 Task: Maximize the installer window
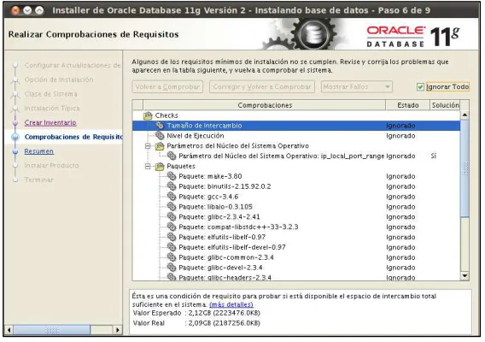click(39, 10)
